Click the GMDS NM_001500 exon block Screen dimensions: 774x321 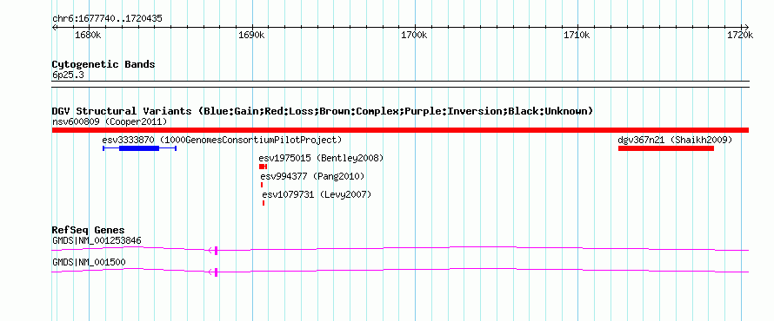coord(217,272)
